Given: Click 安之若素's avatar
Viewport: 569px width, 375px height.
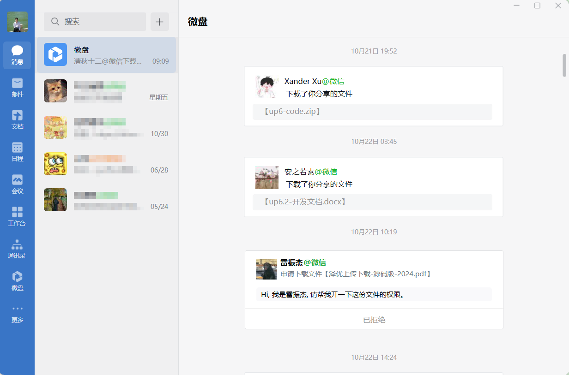Looking at the screenshot, I should coord(267,178).
